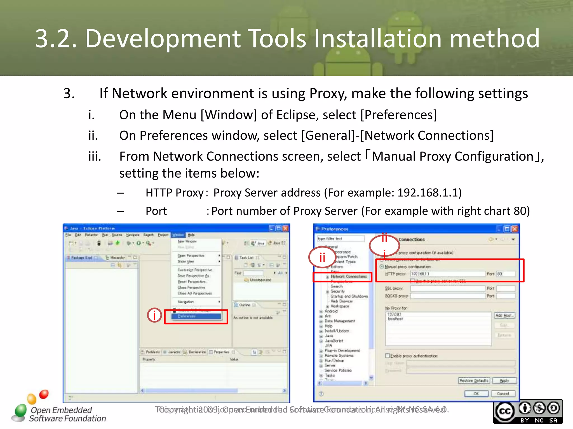Choose Preferences from the Window menu
The image size is (573, 429).
[x=196, y=316]
